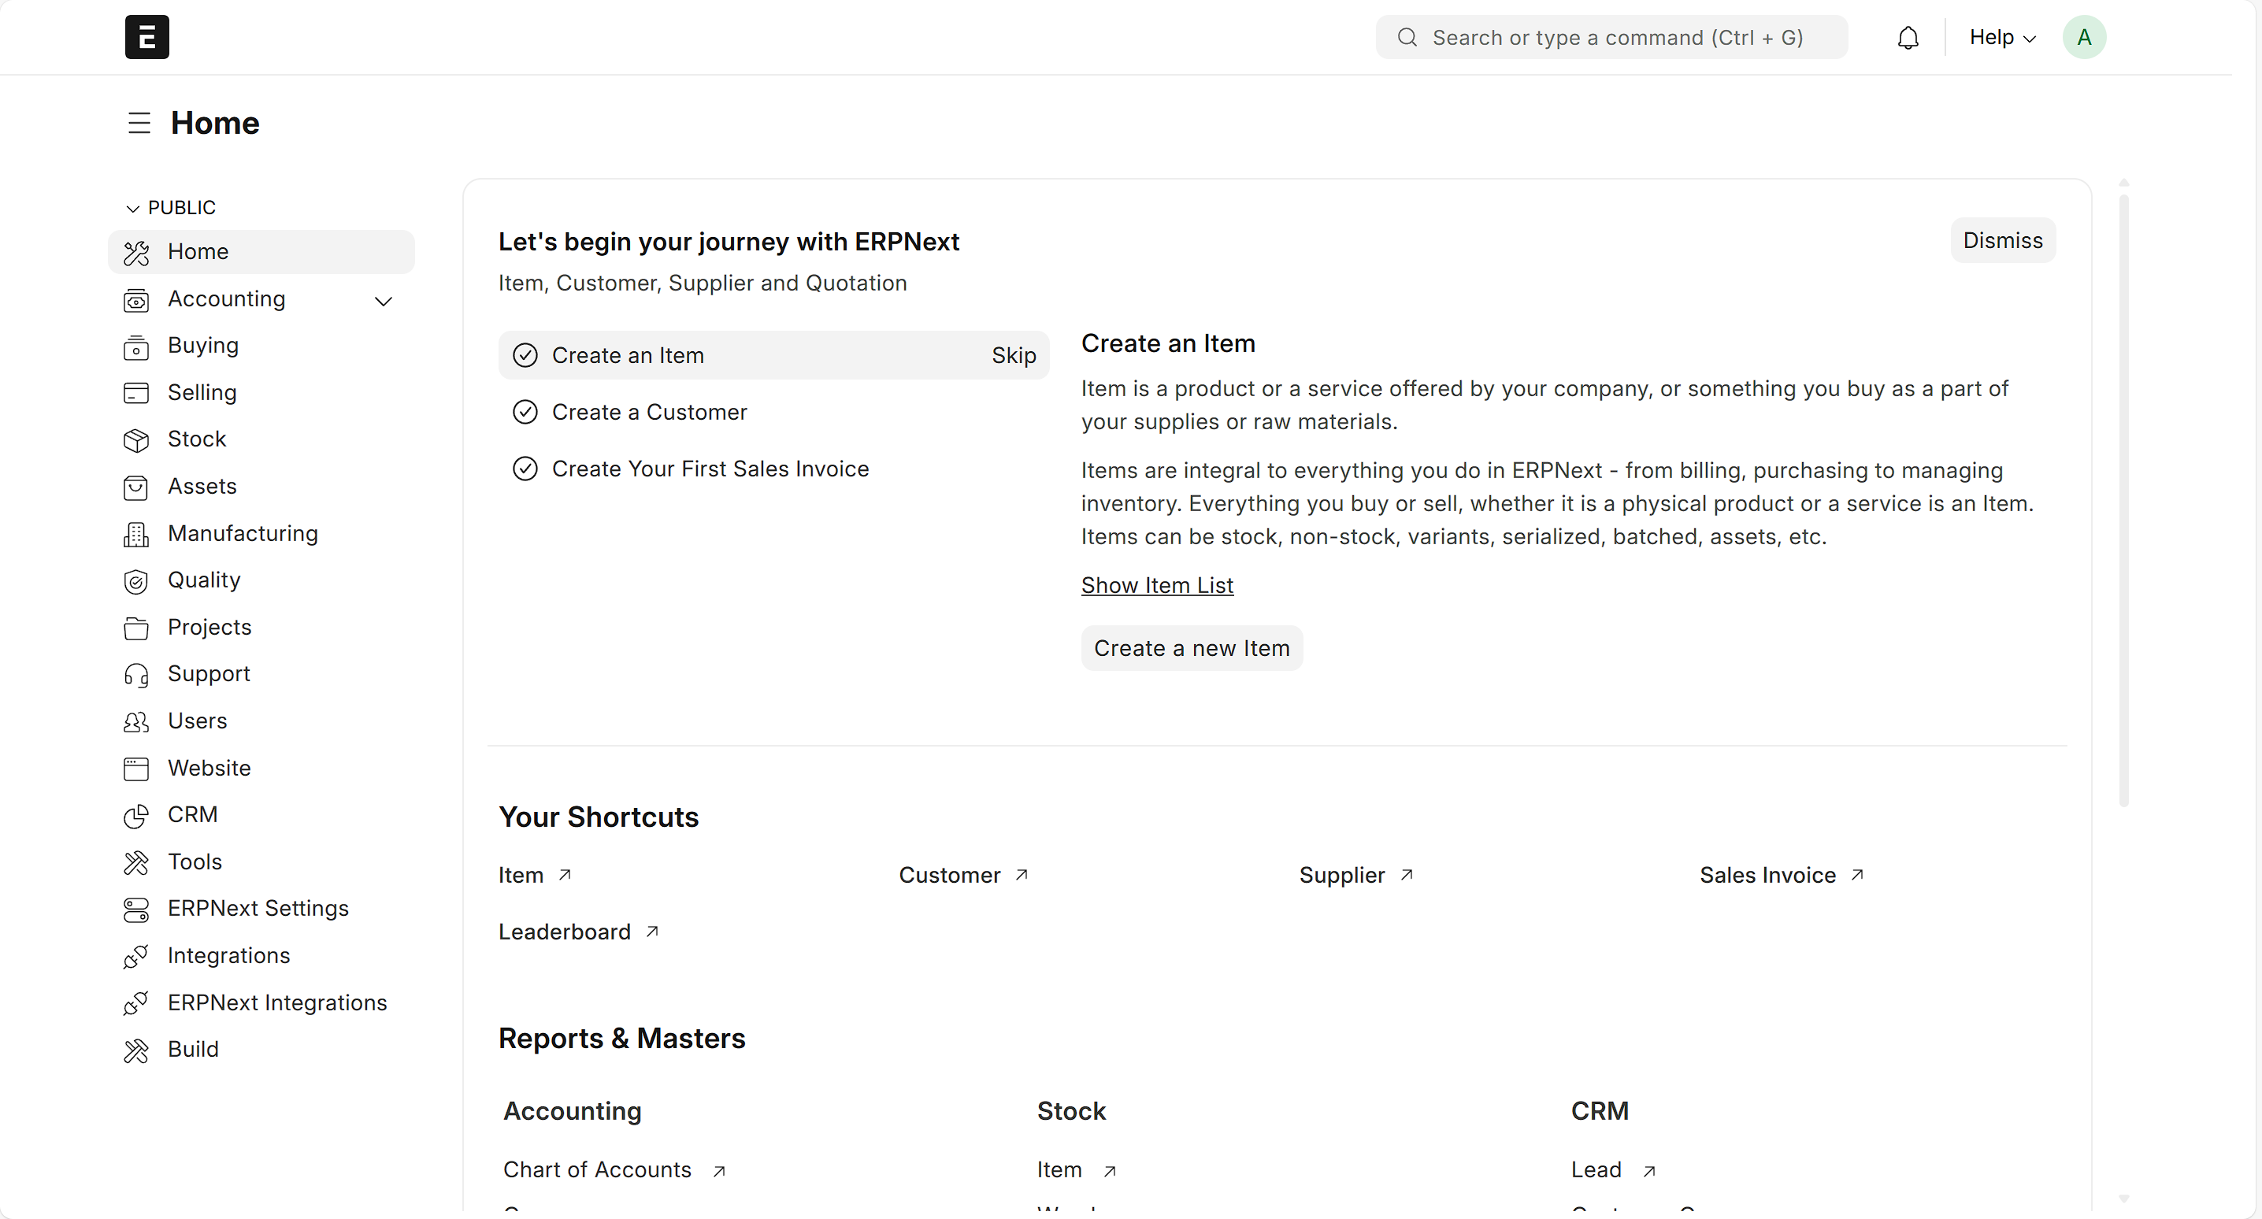Check the Create Your First Sales Invoice circle
This screenshot has height=1219, width=2262.
coord(525,469)
